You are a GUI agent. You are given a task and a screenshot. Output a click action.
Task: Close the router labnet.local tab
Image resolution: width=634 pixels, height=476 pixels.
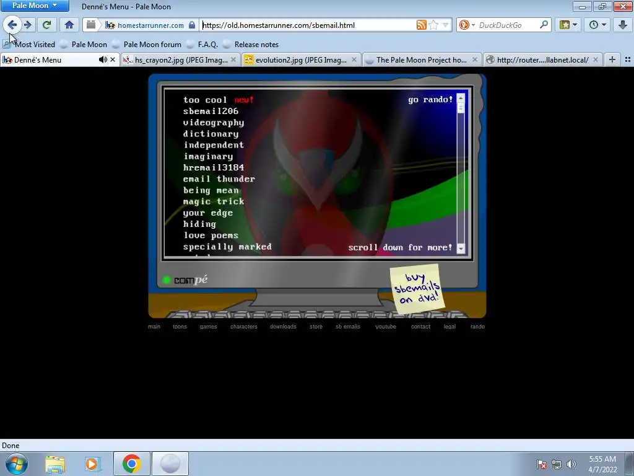tap(595, 60)
